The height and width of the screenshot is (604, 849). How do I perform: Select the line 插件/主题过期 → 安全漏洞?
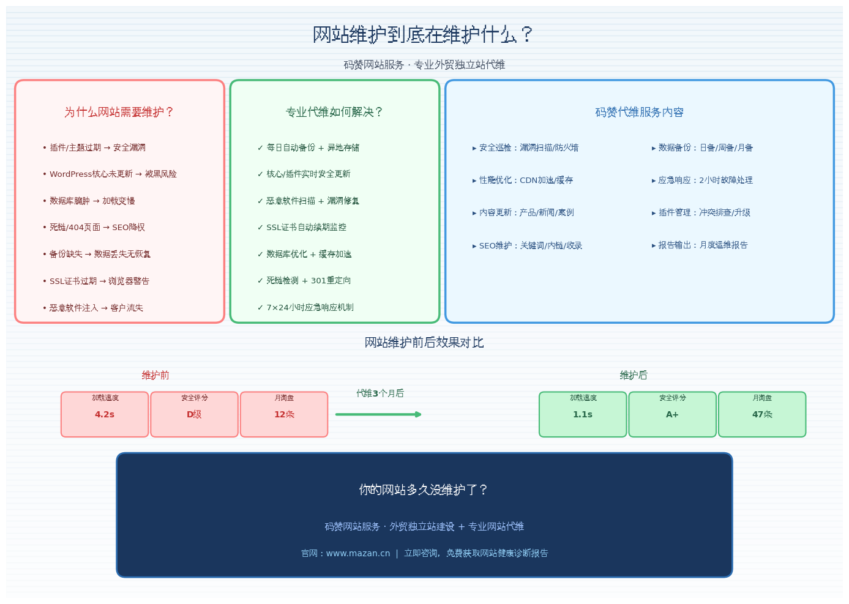(x=94, y=147)
